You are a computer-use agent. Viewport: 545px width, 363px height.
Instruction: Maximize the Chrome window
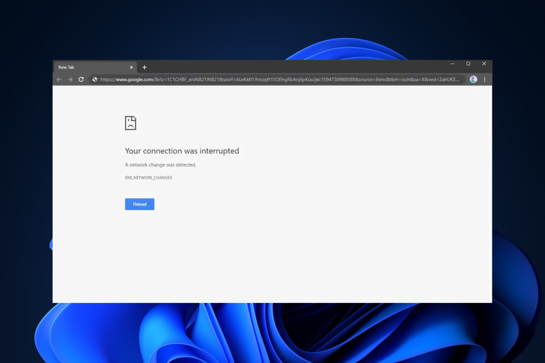tap(468, 64)
